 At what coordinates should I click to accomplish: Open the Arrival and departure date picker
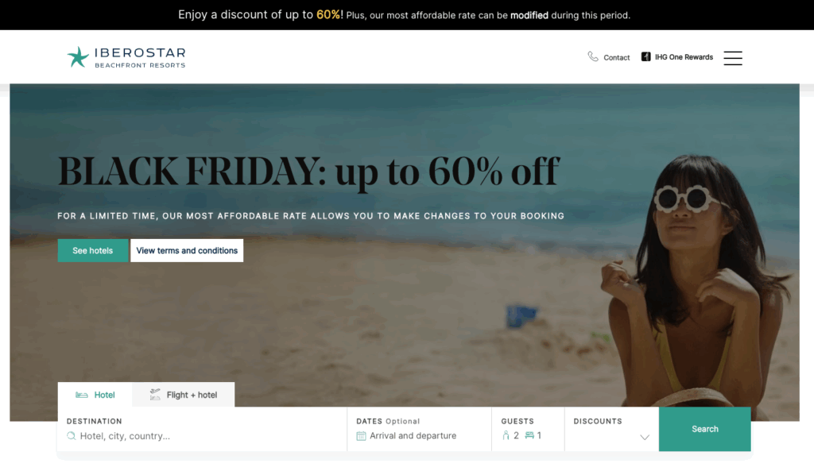click(x=419, y=429)
